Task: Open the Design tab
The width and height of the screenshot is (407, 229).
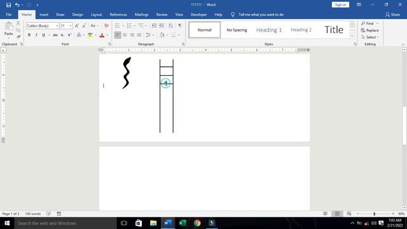Action: (x=78, y=15)
